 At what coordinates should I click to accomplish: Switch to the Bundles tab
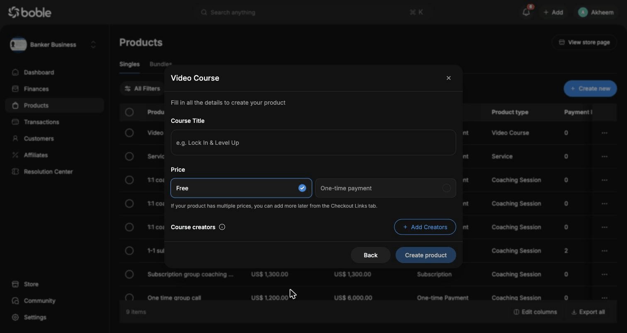(x=160, y=64)
